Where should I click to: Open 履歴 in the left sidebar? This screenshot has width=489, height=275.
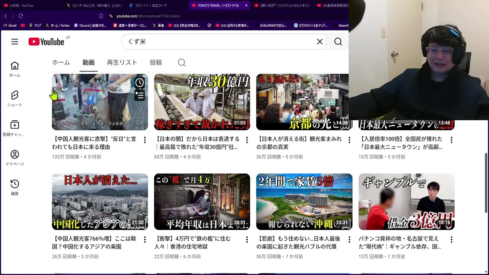coord(15,188)
